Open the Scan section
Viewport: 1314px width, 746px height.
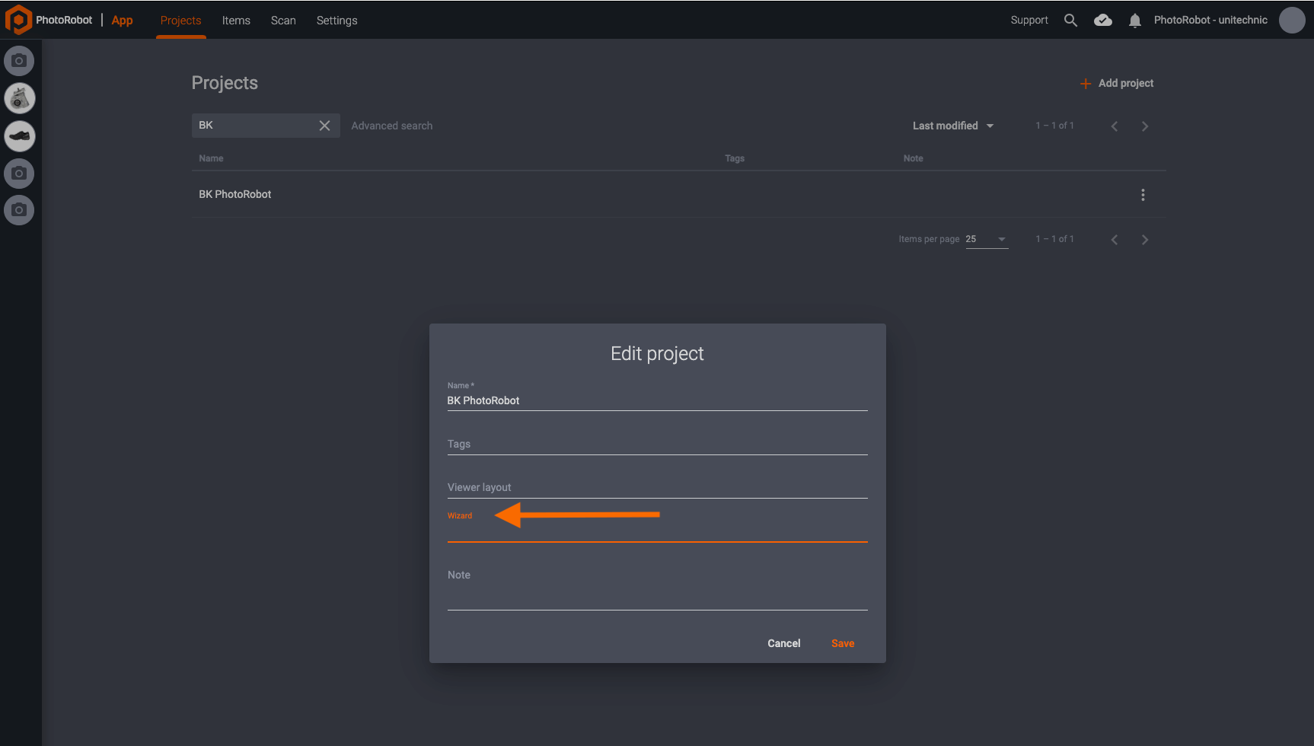pyautogui.click(x=282, y=21)
